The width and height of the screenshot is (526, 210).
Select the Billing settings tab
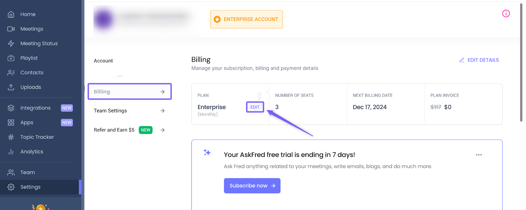(x=130, y=92)
